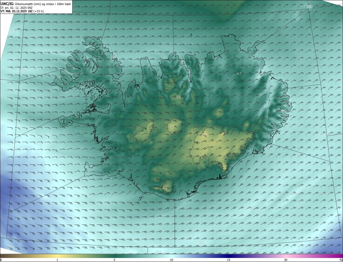Click the '30' tick label under the color bar

coord(286,260)
